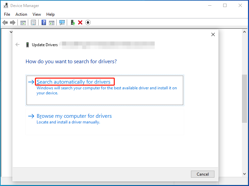Click the scrollbar up arrow
Viewport: 249px width, 186px height.
coord(244,32)
